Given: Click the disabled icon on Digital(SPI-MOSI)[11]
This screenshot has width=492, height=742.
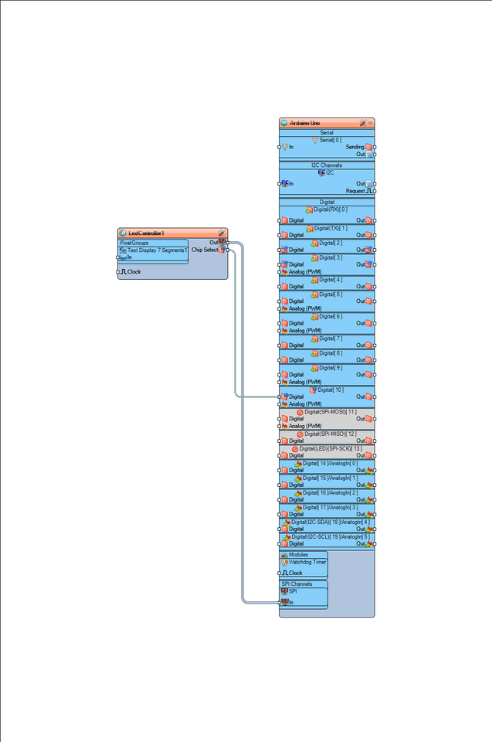Looking at the screenshot, I should click(x=300, y=412).
